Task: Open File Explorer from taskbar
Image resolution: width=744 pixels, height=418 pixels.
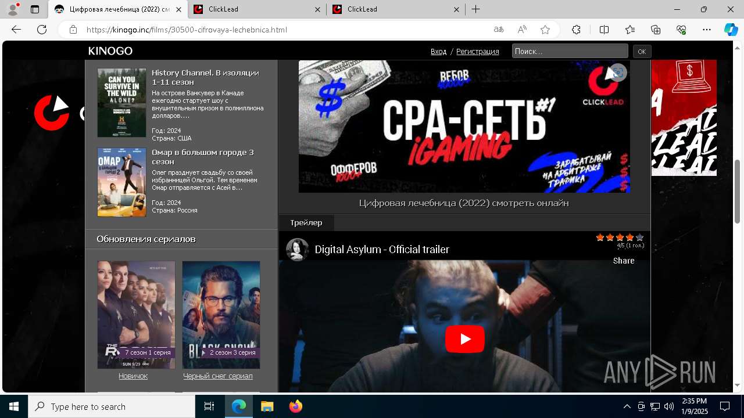Action: [x=267, y=406]
